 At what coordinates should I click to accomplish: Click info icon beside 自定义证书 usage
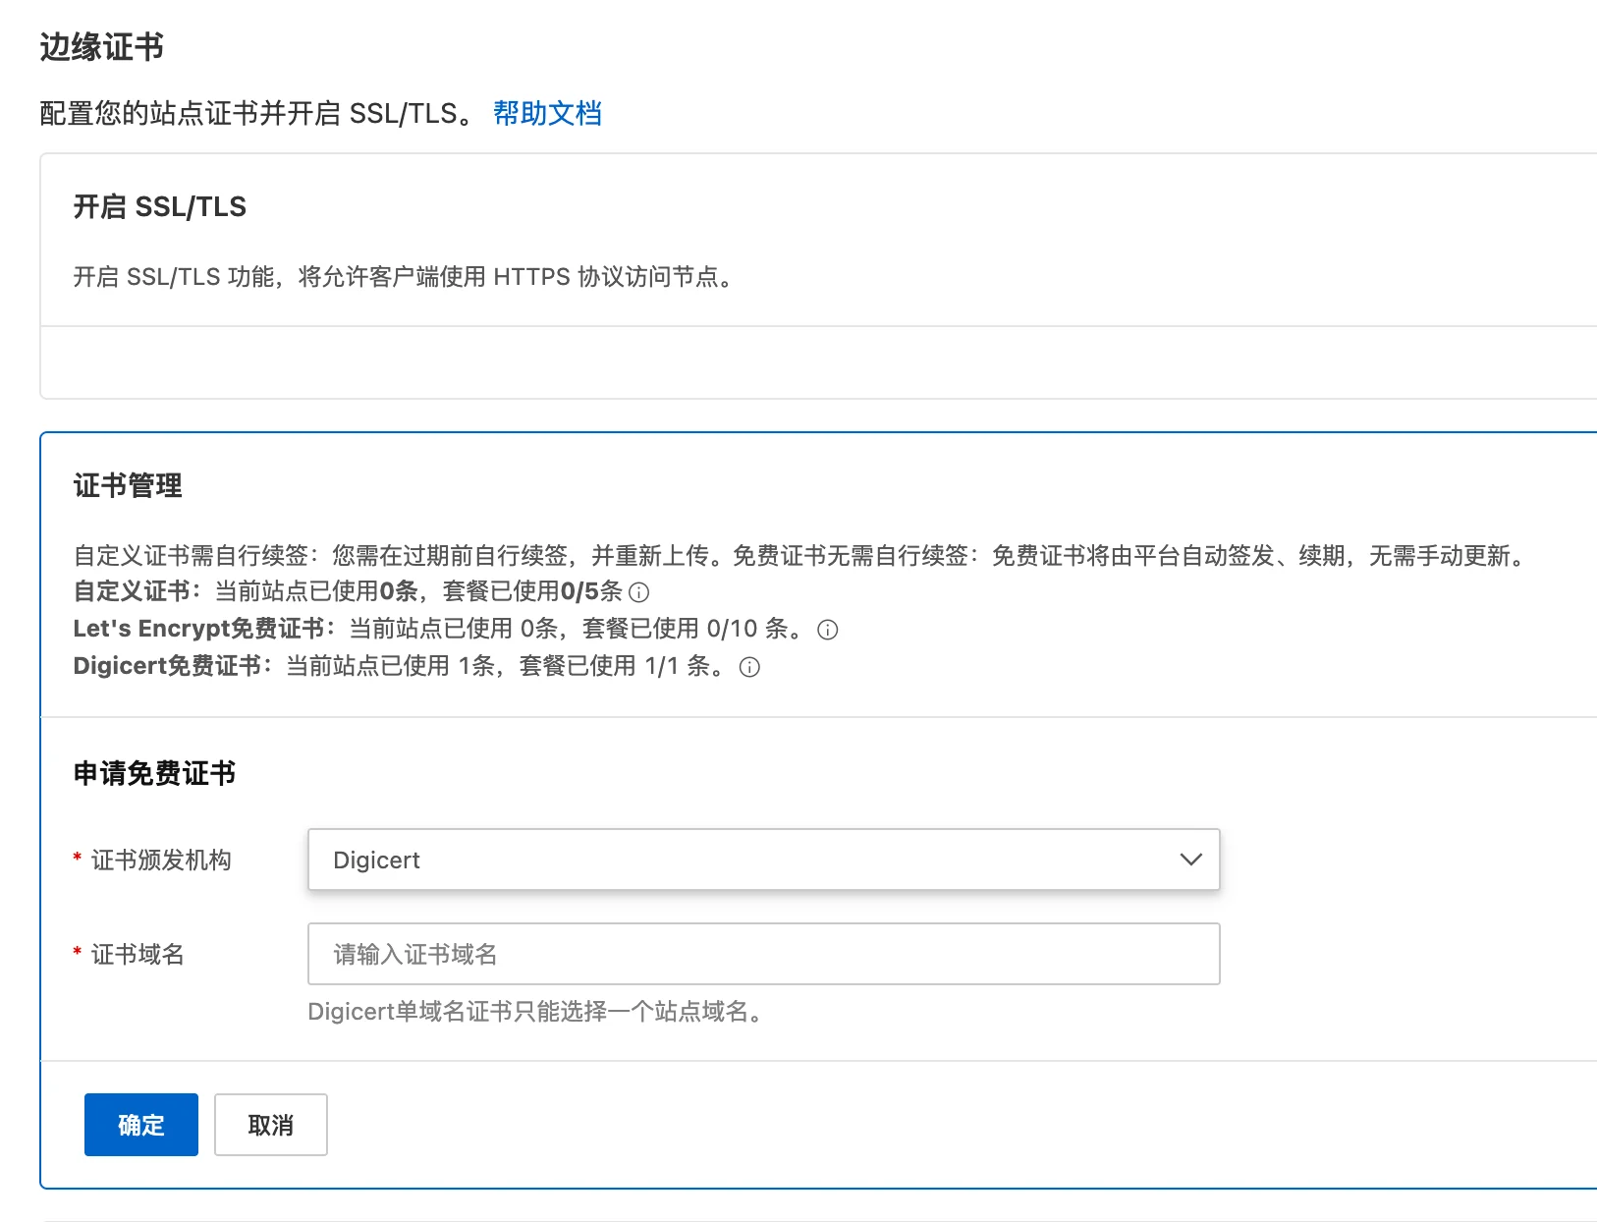tap(639, 592)
